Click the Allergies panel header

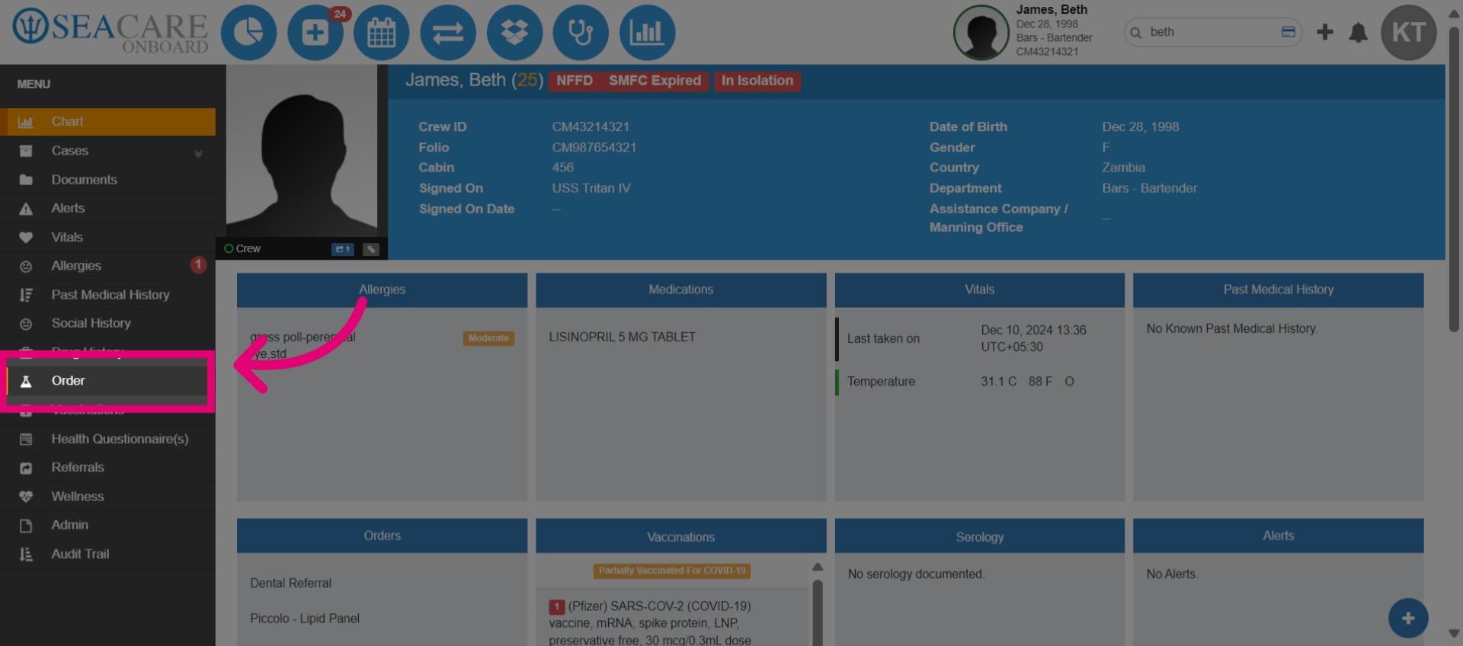pyautogui.click(x=382, y=289)
